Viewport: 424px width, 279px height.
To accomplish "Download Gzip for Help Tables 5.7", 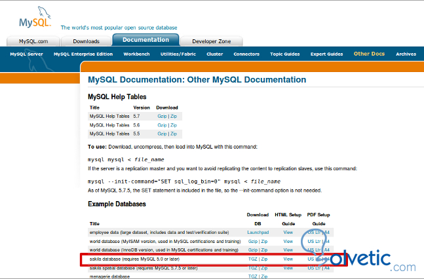I will tap(162, 117).
